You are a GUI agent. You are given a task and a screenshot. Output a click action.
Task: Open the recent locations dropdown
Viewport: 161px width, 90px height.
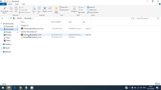click(x=8, y=18)
